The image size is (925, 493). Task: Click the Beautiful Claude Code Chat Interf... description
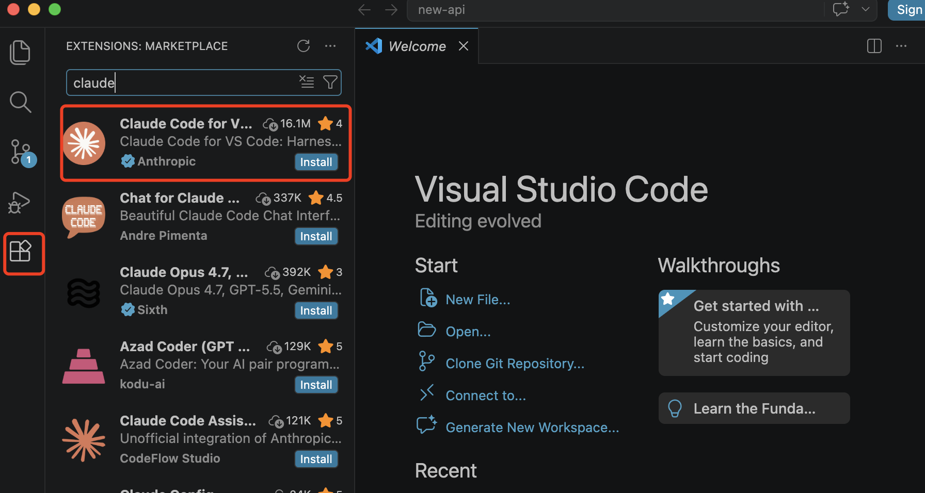(230, 216)
